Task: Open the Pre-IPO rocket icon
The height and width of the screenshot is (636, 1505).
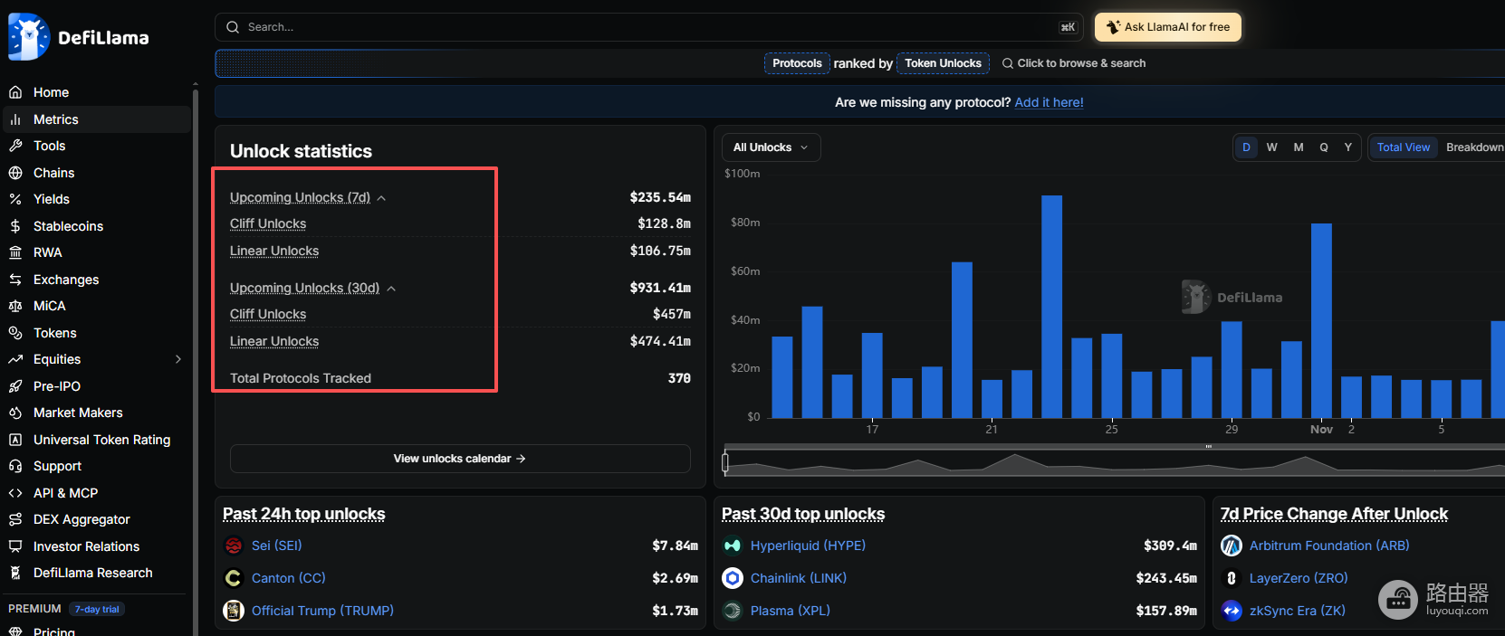Action: pos(15,386)
